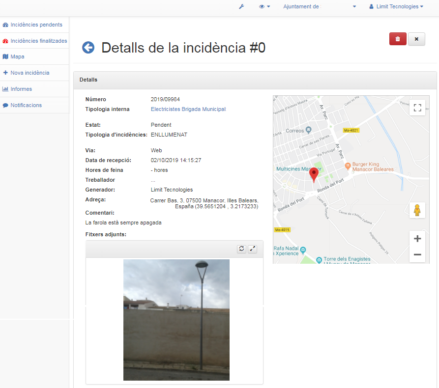Click the plus icon beside Nova incidència
The height and width of the screenshot is (388, 439).
(5, 73)
